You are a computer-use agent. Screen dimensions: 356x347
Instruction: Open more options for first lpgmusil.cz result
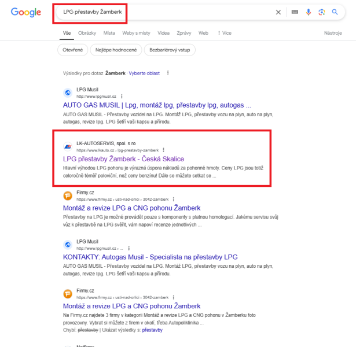tap(122, 97)
